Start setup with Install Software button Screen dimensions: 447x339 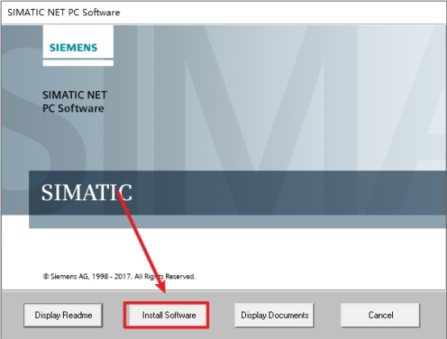coord(166,315)
